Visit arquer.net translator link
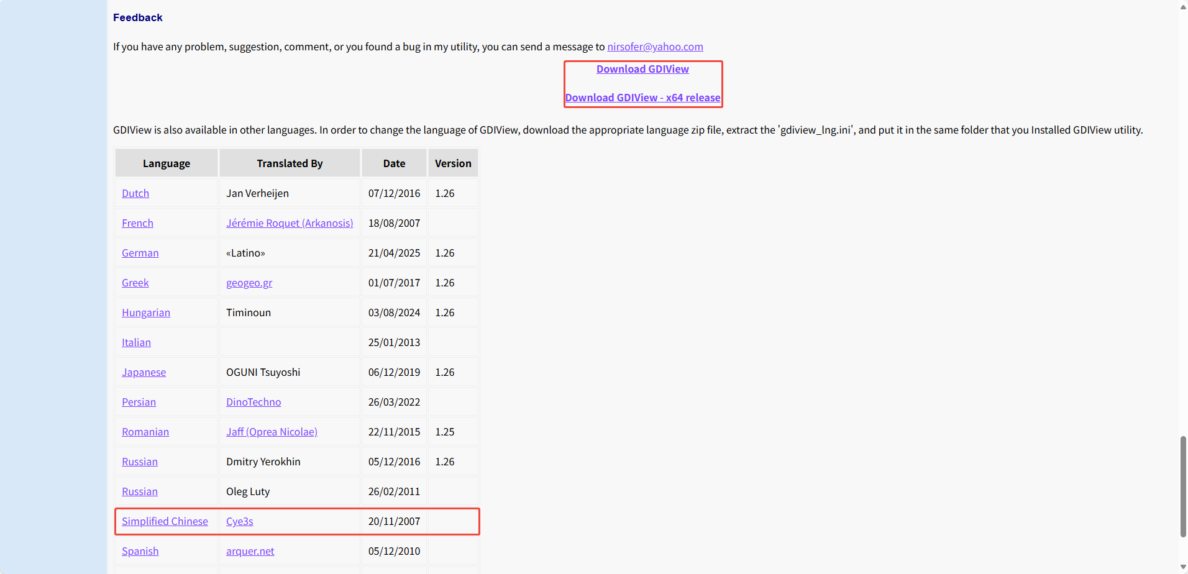 point(250,551)
